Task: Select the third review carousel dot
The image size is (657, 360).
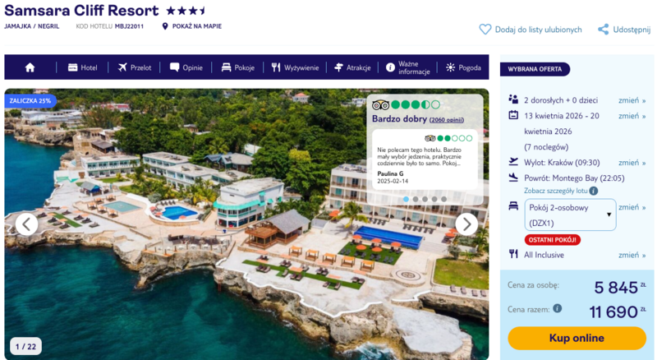Action: (x=425, y=199)
